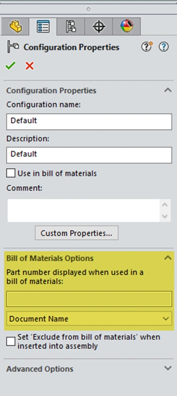The height and width of the screenshot is (396, 177).
Task: Open the FeatureManager design tree tab
Action: click(x=15, y=26)
